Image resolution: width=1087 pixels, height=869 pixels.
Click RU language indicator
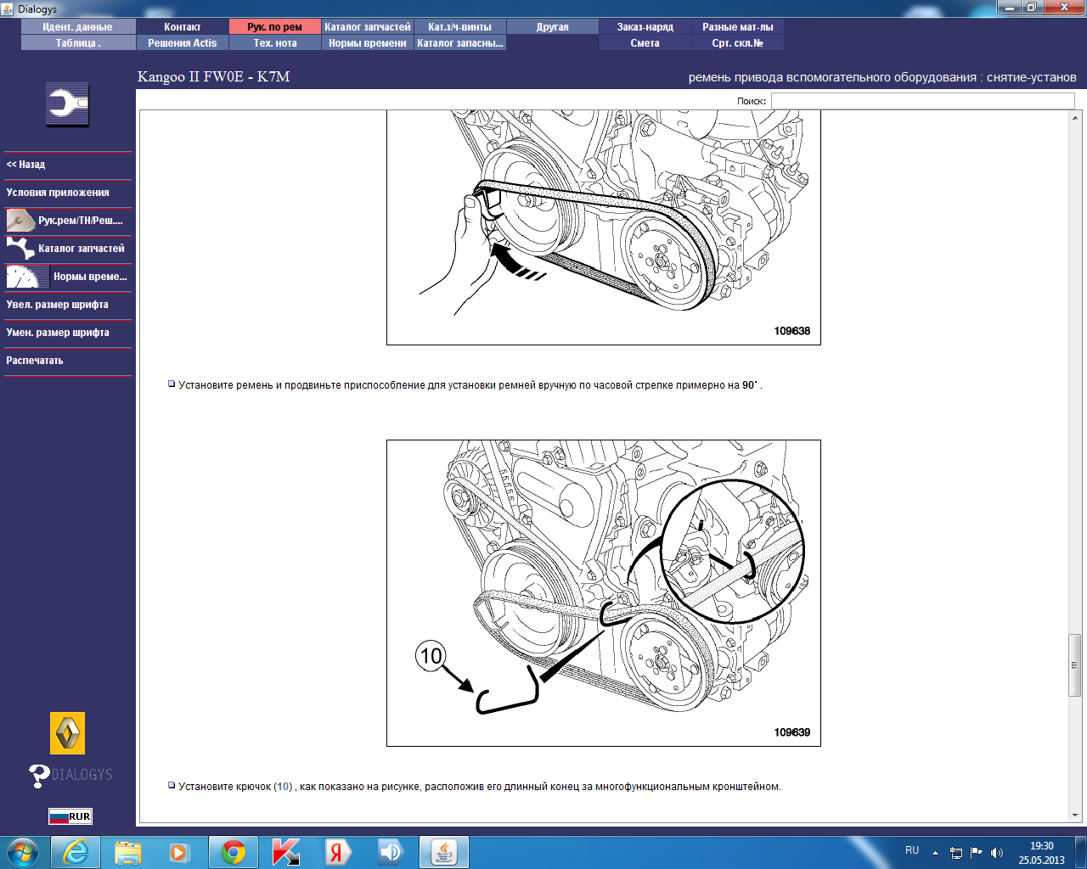[912, 850]
